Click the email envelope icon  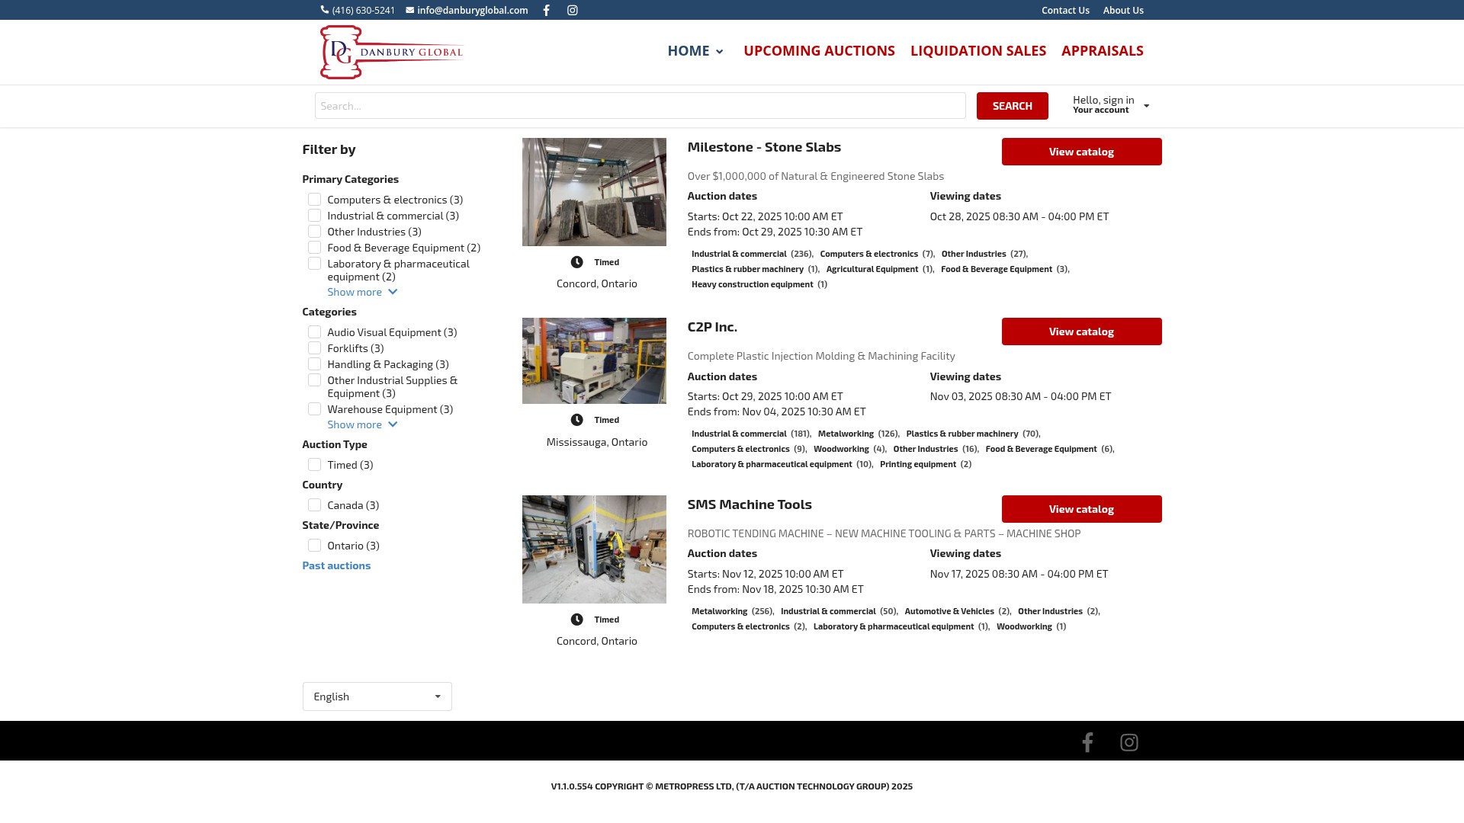pos(410,10)
